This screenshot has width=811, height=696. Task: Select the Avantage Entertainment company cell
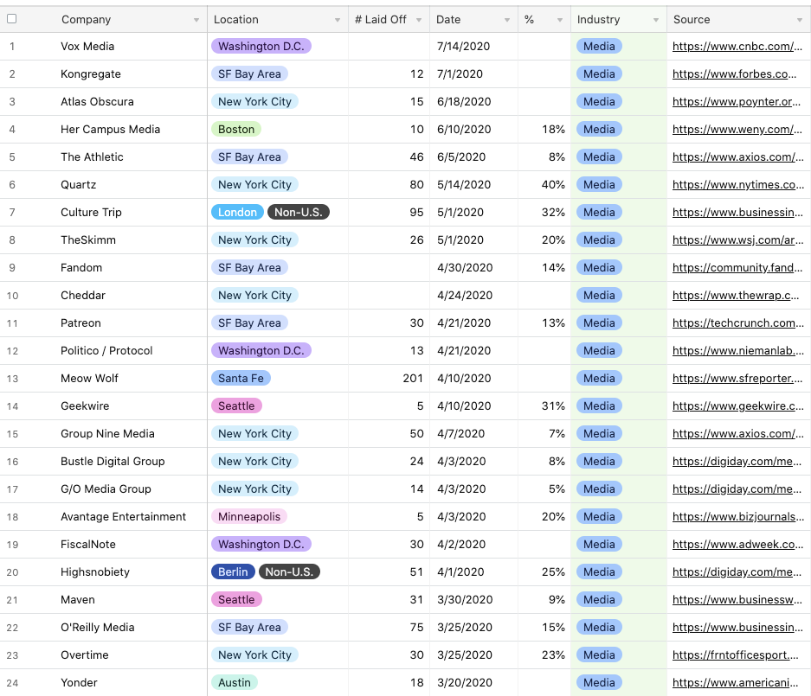(123, 517)
